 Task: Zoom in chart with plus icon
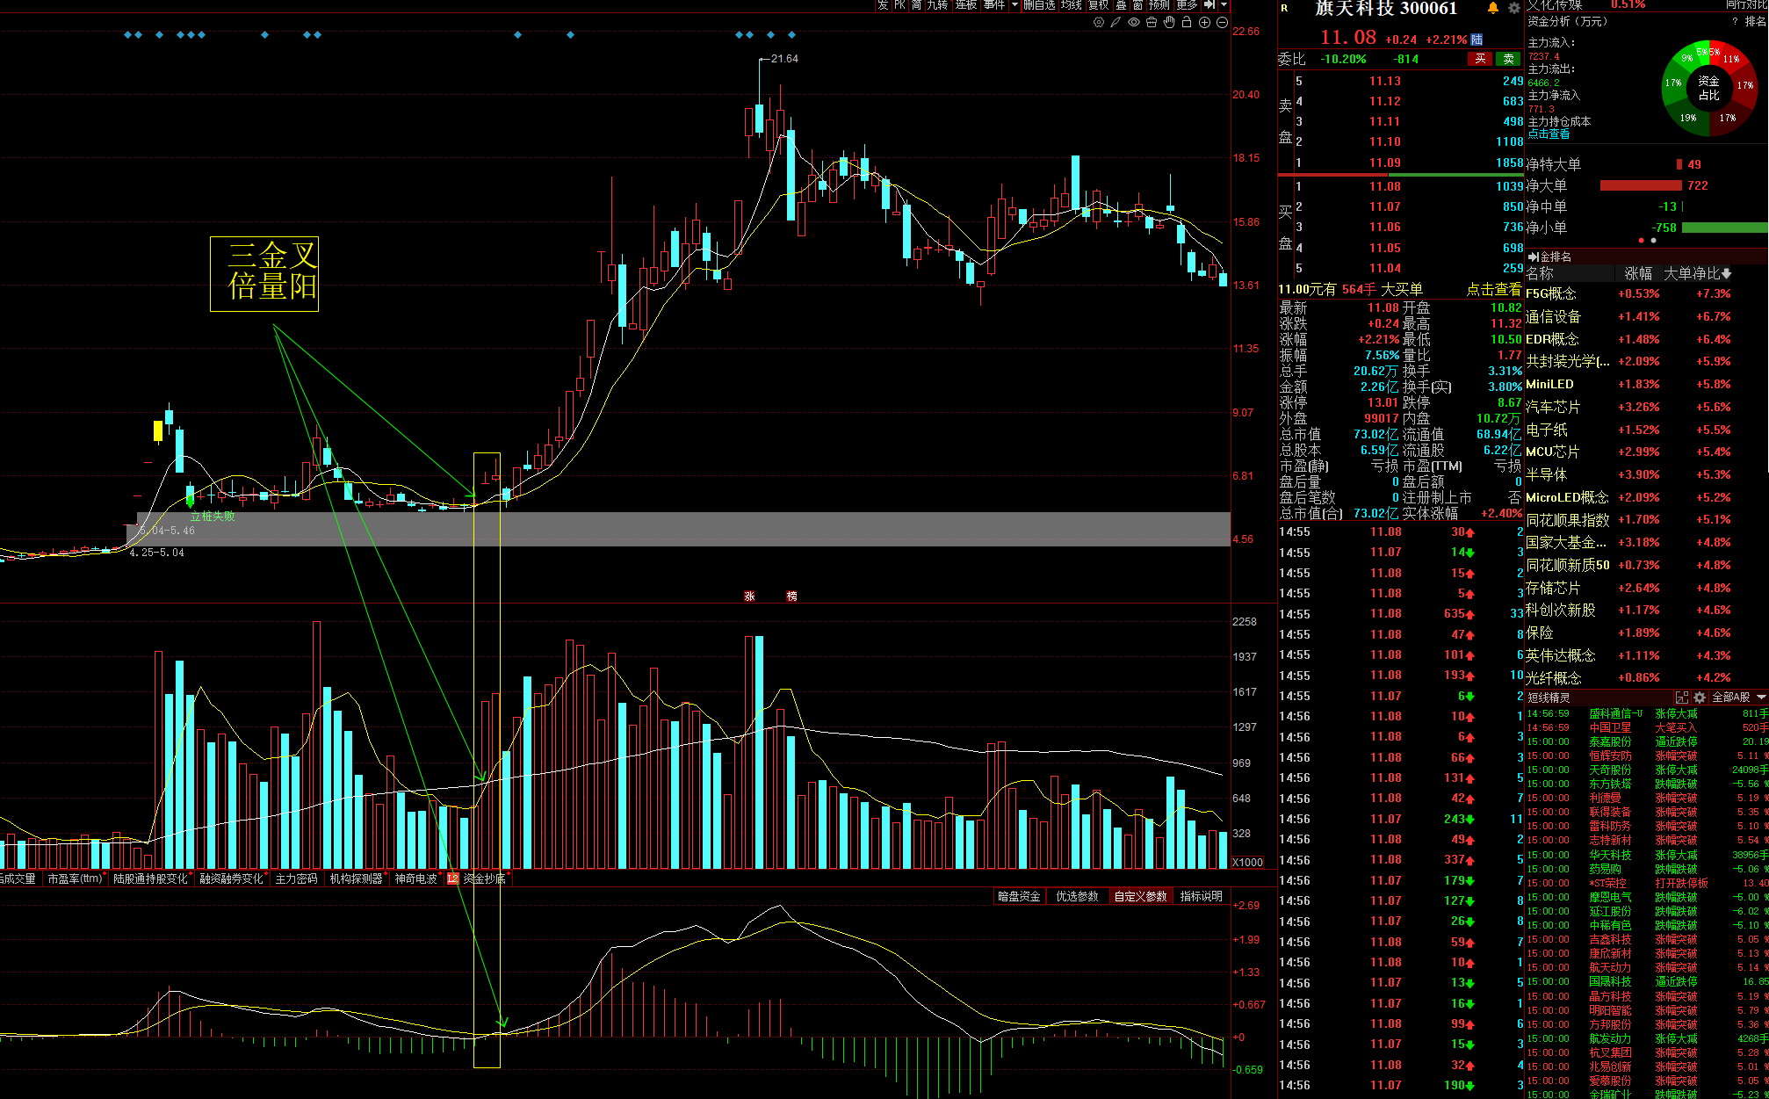1205,23
